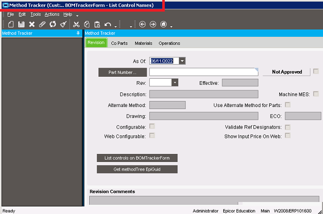The image size is (323, 214).
Task: Toggle Show Input Price On Web checkbox
Action: 288,135
